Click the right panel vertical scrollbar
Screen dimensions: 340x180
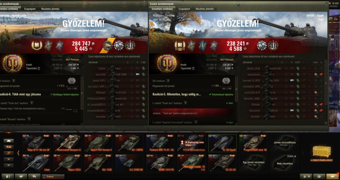(326, 92)
